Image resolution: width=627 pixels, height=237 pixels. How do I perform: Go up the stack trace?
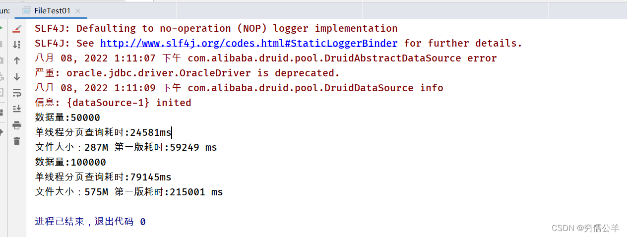pos(17,60)
